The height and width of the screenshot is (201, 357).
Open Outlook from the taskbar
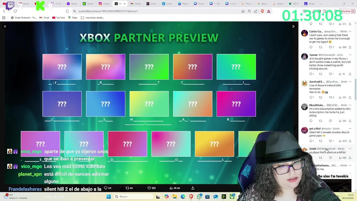pos(216,197)
